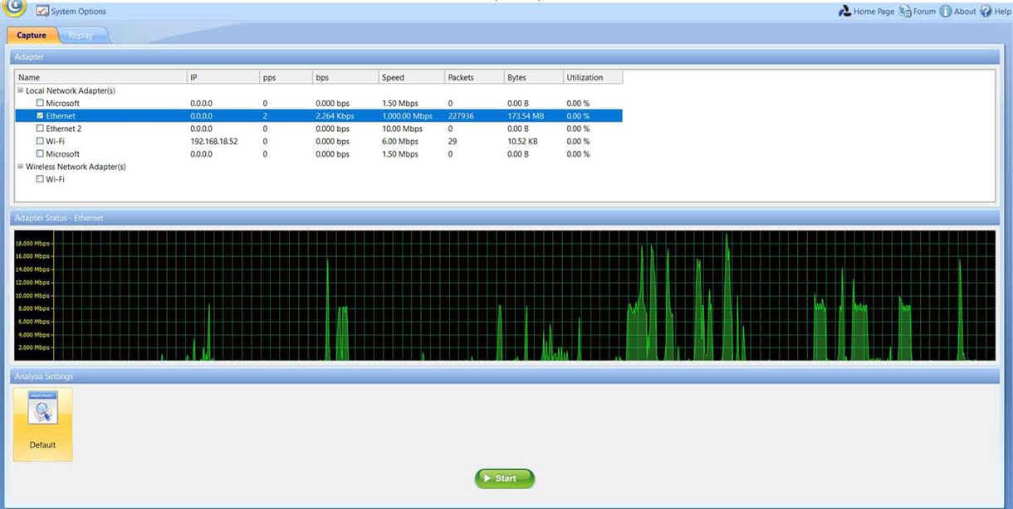Open System Options icon
This screenshot has width=1013, height=509.
pos(42,12)
